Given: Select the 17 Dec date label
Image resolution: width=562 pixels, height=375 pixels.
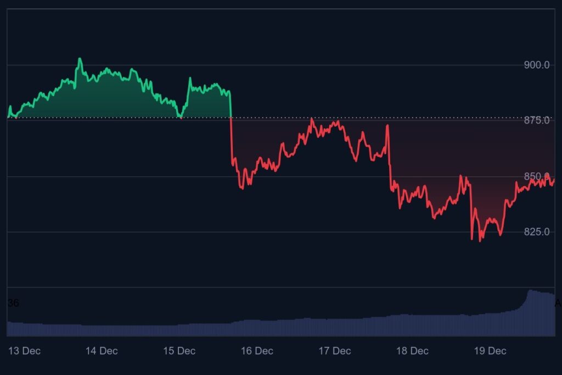Looking at the screenshot, I should click(x=335, y=351).
